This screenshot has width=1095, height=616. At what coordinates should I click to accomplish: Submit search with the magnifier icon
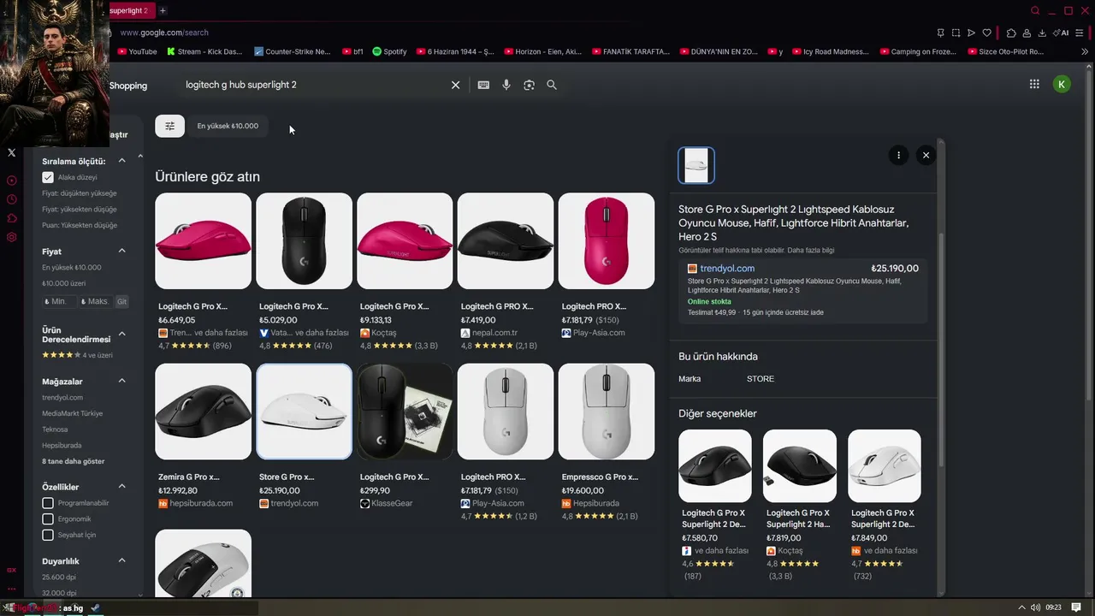(x=552, y=85)
